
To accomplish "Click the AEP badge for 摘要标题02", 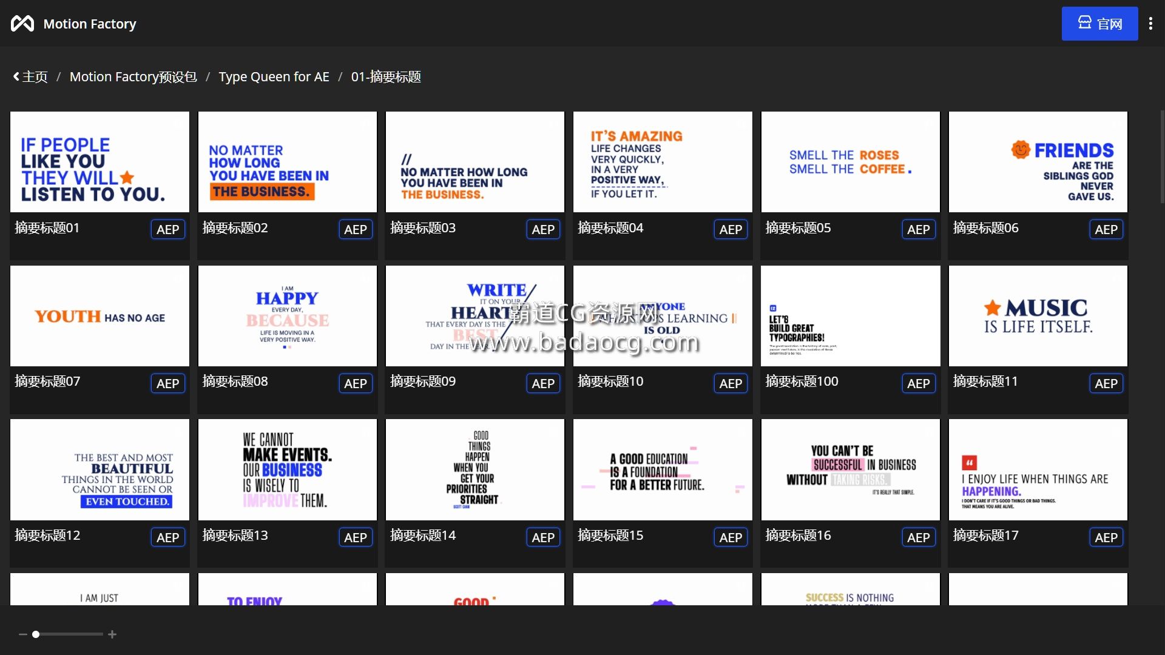I will 356,229.
